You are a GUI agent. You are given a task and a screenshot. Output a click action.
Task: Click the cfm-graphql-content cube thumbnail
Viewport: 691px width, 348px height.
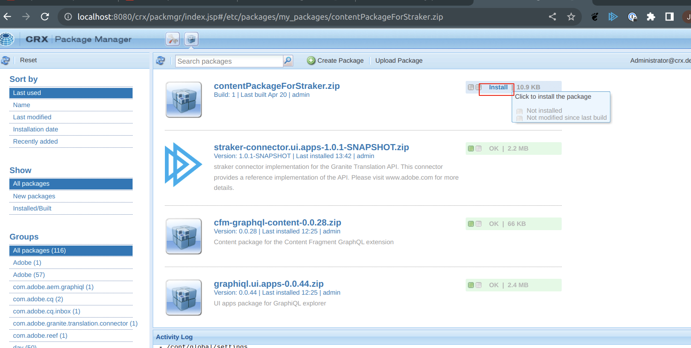(184, 236)
